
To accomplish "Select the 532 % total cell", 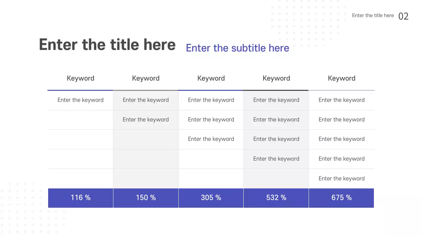I will point(276,198).
